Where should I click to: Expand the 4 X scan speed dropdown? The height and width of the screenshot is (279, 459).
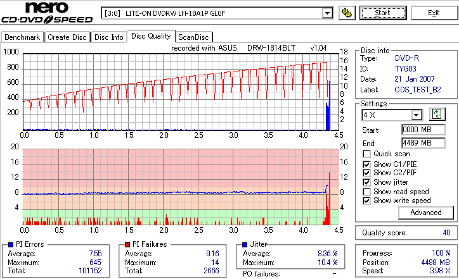(416, 115)
